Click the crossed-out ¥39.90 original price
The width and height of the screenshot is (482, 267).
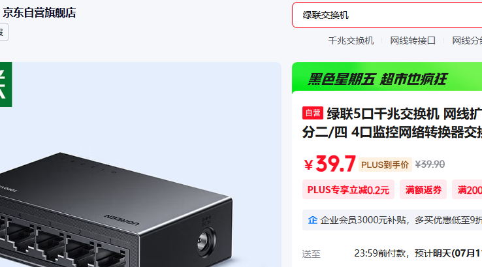(430, 165)
